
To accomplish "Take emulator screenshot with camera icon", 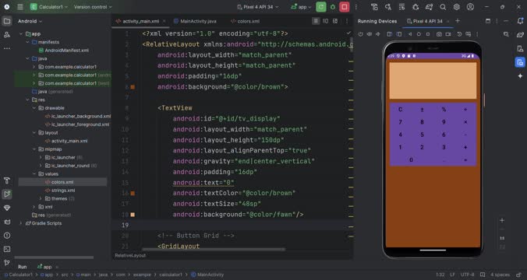I will tap(439, 34).
